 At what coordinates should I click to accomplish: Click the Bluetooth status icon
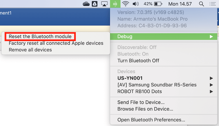[x=115, y=4]
